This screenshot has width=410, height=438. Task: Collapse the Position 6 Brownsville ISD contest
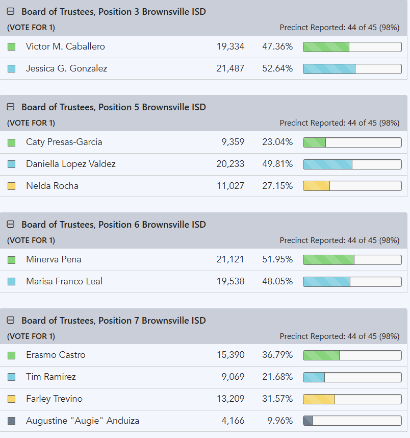(x=11, y=224)
